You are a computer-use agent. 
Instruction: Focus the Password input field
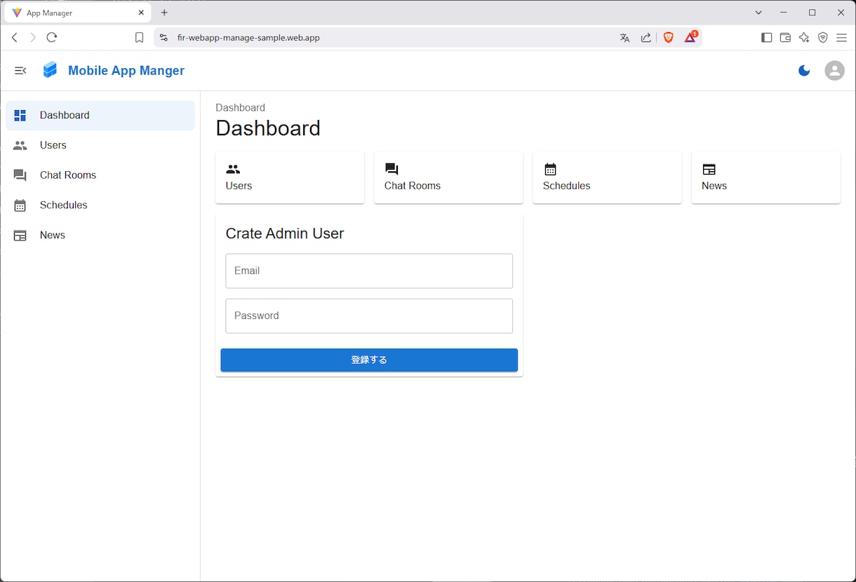[x=369, y=316]
